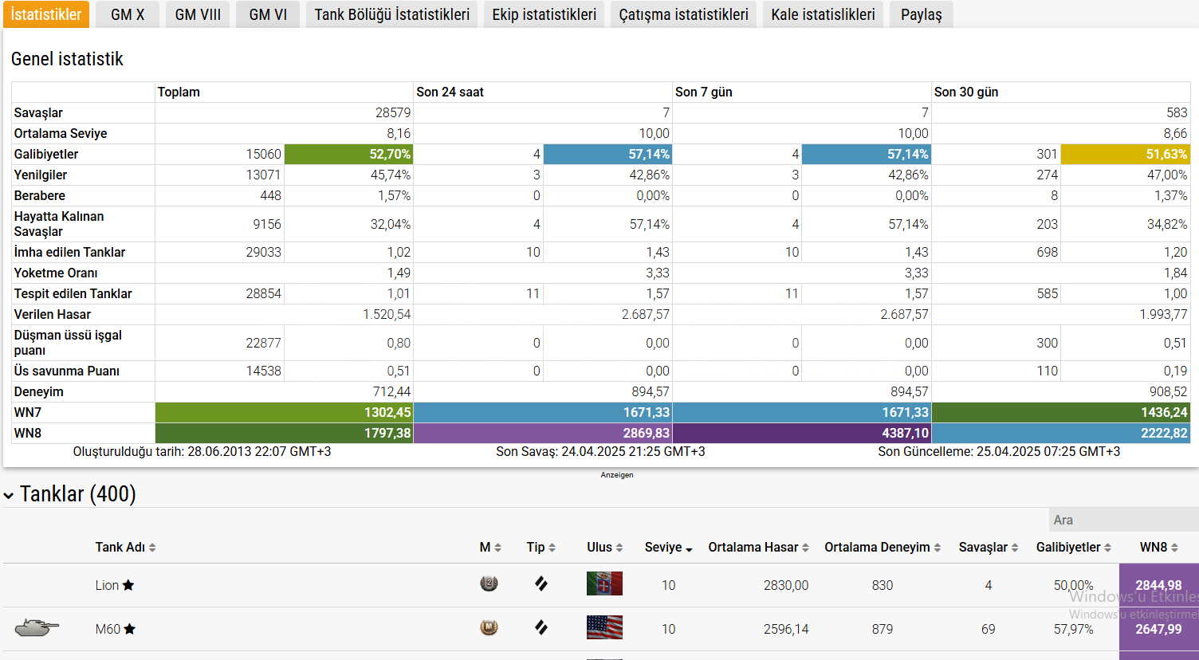1199x660 pixels.
Task: Sort tanks by Seviye column
Action: [668, 548]
